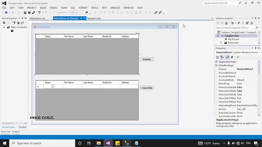Click the Navigate Backward toolbar icon
Image resolution: width=262 pixels, height=147 pixels.
pyautogui.click(x=6, y=13)
